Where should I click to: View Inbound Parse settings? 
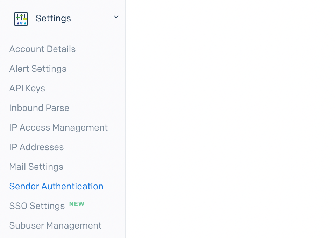tap(39, 108)
